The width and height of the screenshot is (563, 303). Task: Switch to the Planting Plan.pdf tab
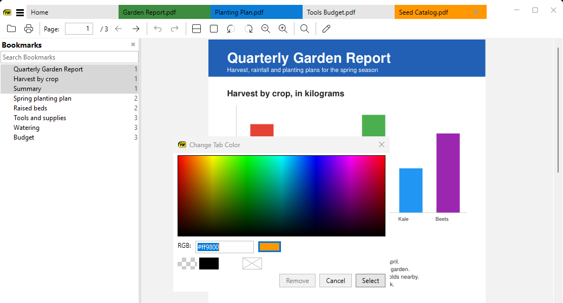coord(257,12)
